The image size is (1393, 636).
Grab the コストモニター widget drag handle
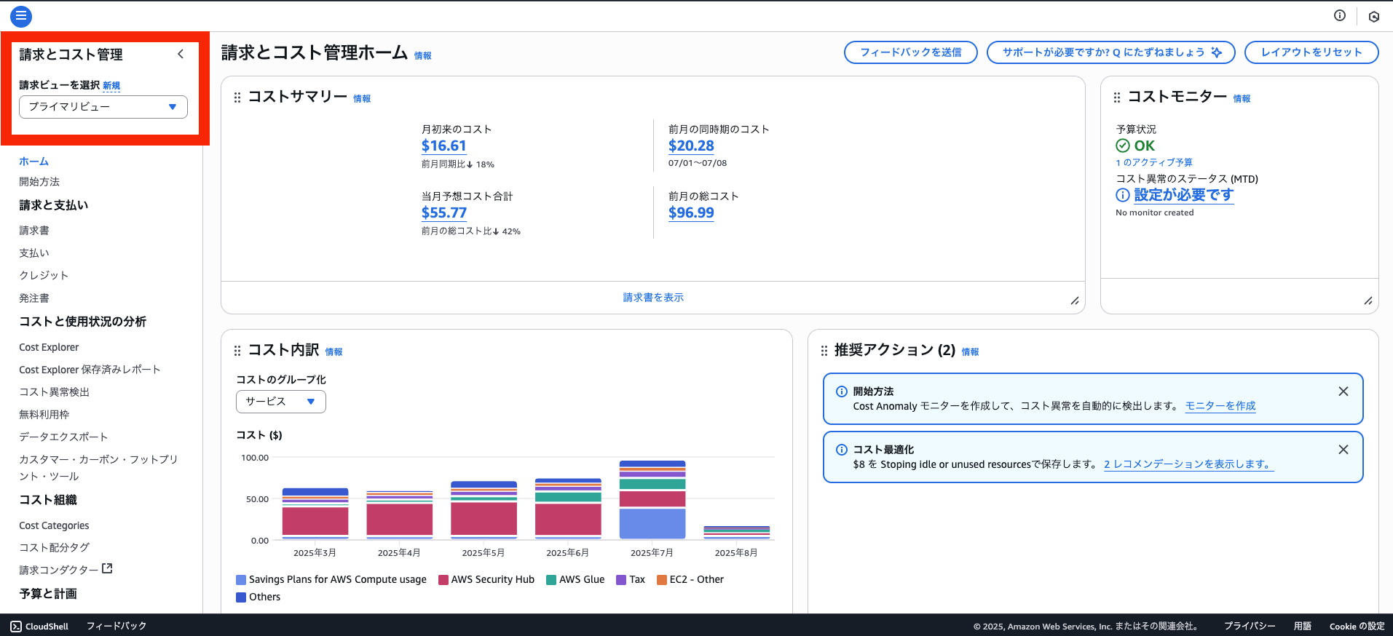[1117, 98]
